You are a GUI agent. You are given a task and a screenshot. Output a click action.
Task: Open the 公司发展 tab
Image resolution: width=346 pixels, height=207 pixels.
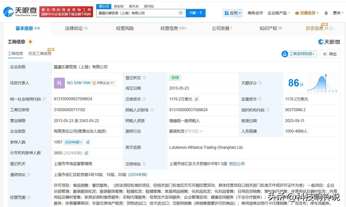coord(222,28)
